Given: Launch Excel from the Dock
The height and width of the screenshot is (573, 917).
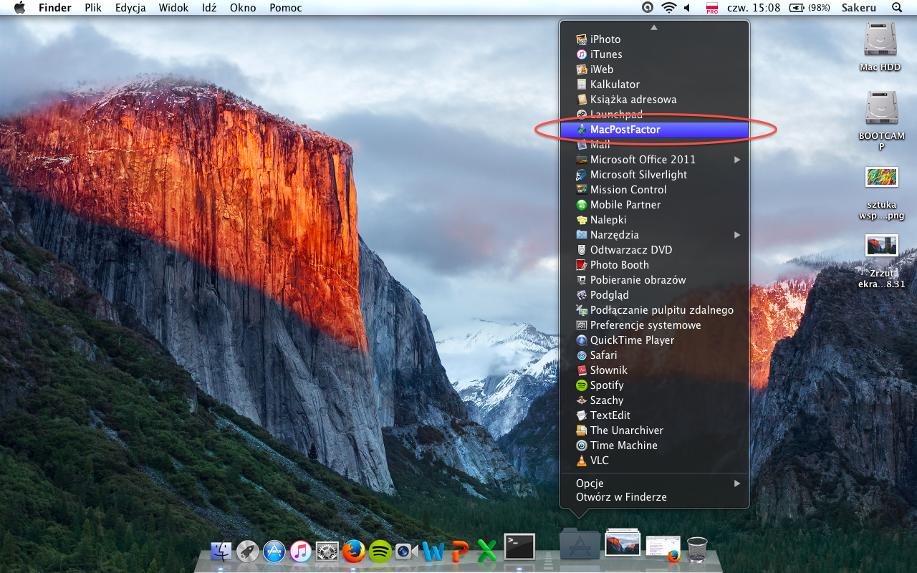Looking at the screenshot, I should tap(486, 551).
